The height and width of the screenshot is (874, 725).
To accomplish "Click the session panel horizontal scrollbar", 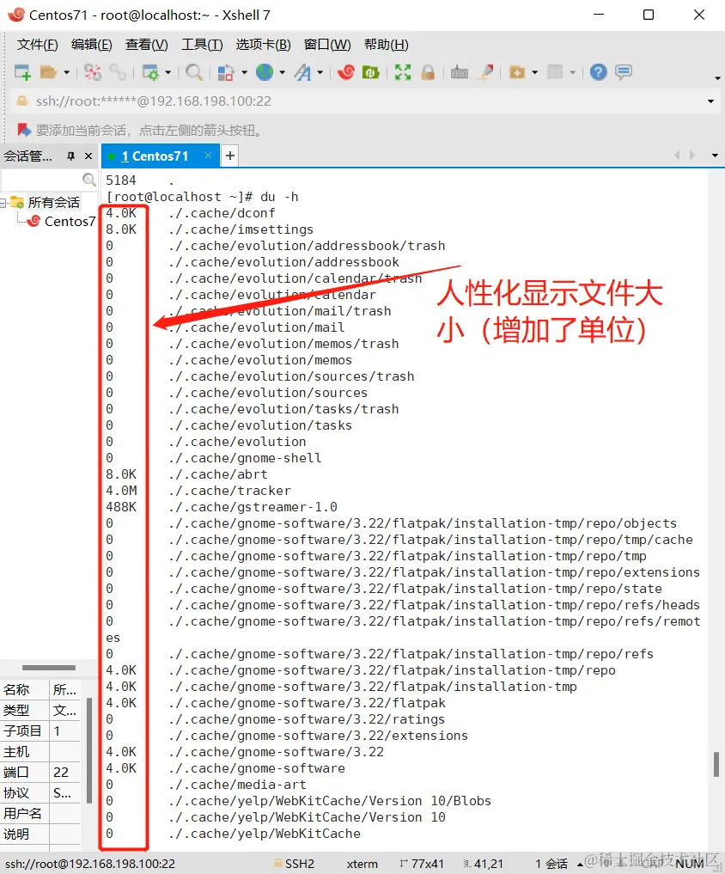I will pyautogui.click(x=48, y=667).
